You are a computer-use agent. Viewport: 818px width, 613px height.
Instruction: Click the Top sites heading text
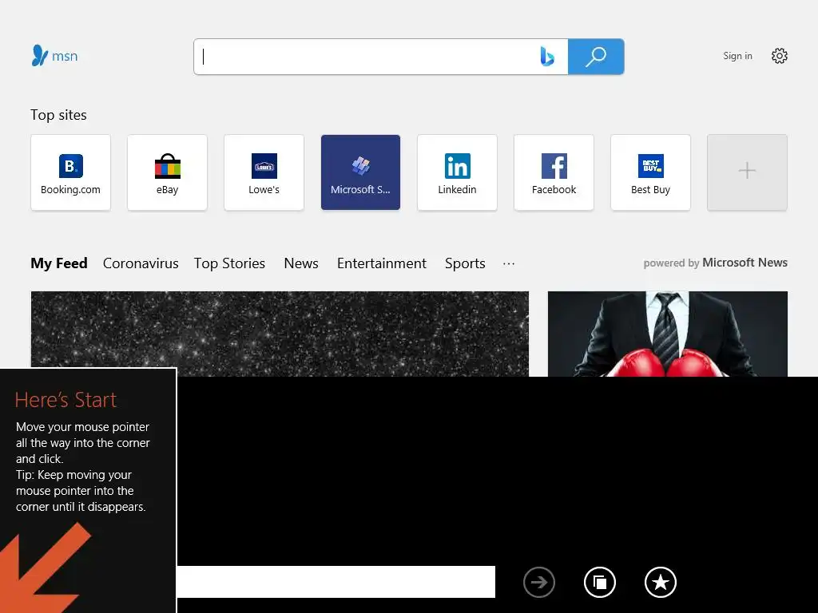pos(58,115)
